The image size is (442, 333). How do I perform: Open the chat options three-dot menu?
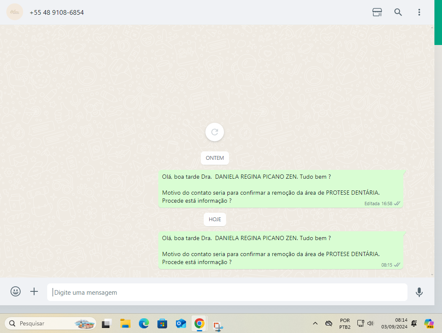(x=419, y=12)
